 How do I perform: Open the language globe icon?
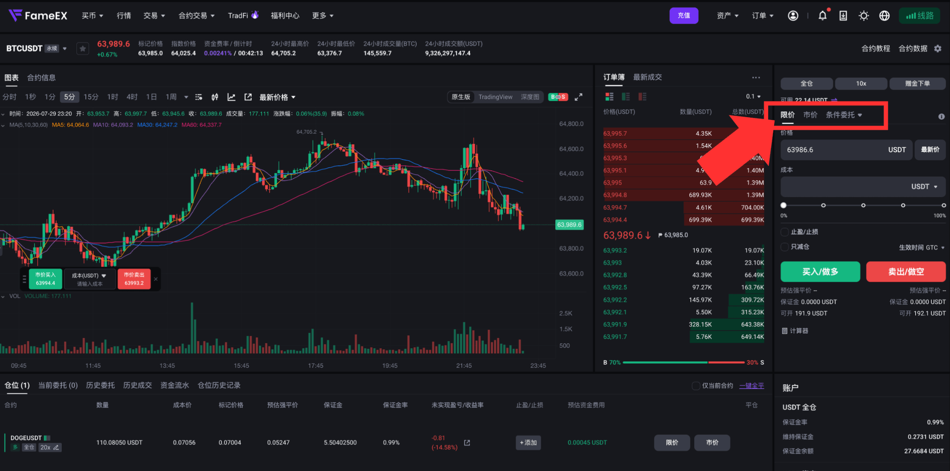(885, 16)
